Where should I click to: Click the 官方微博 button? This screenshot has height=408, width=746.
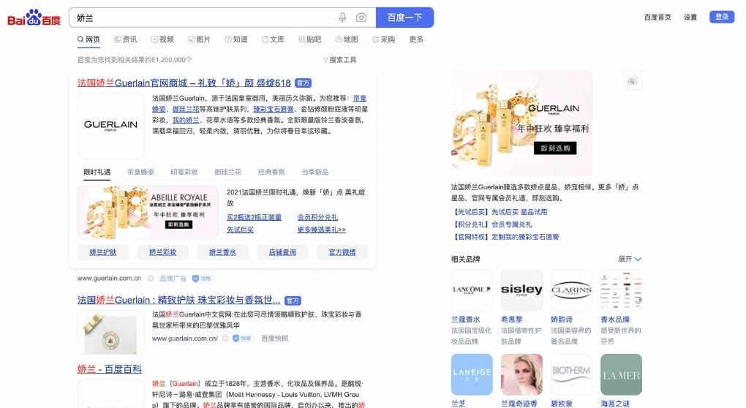[x=342, y=252]
